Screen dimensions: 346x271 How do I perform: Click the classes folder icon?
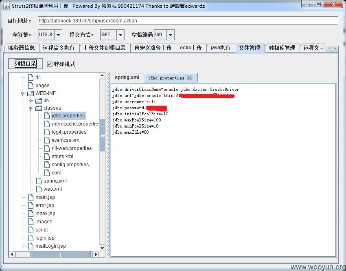pyautogui.click(x=39, y=108)
